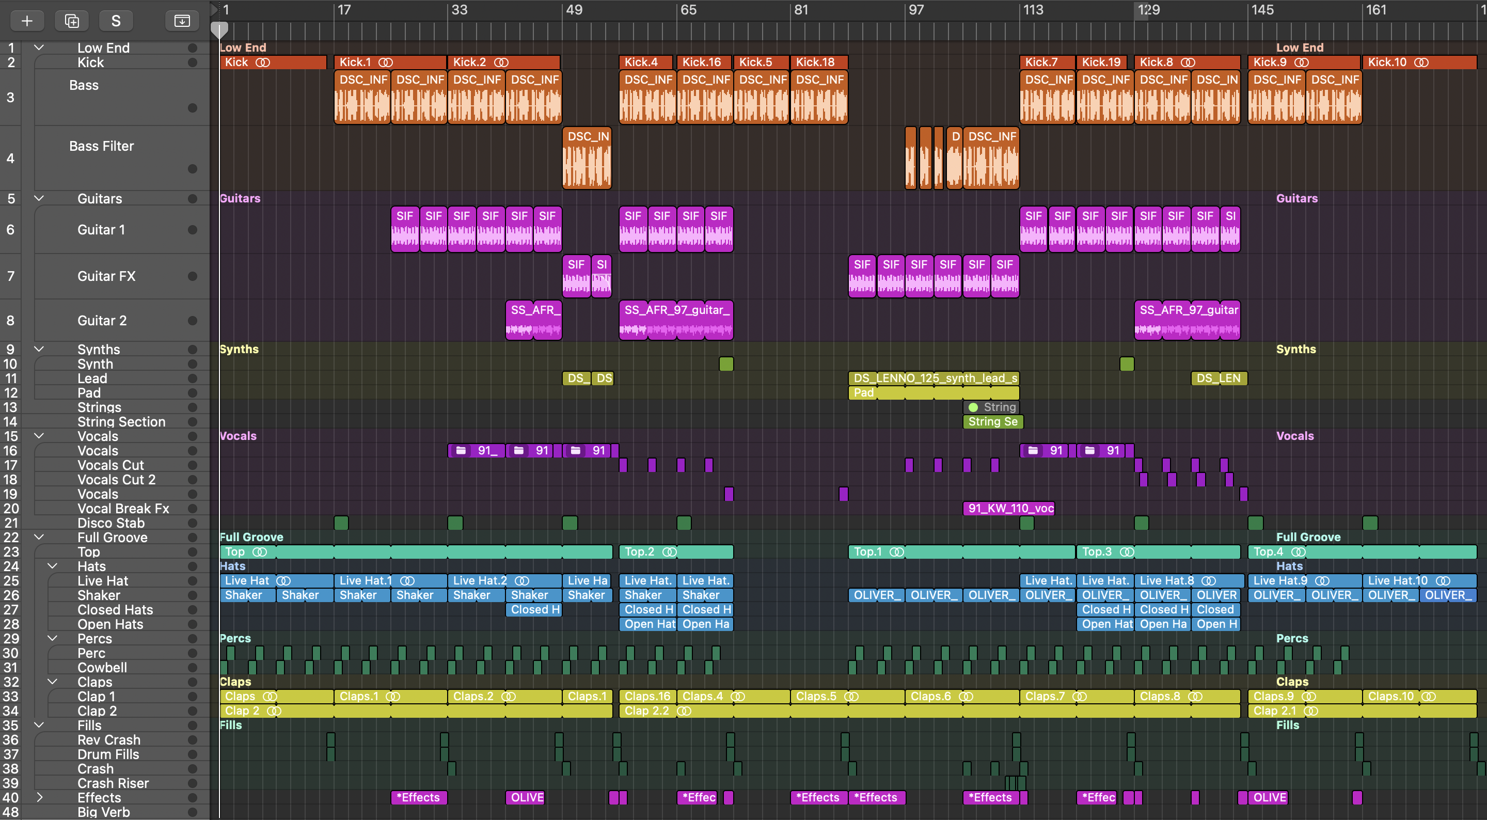Collapse the Hats sub-stack

click(52, 566)
